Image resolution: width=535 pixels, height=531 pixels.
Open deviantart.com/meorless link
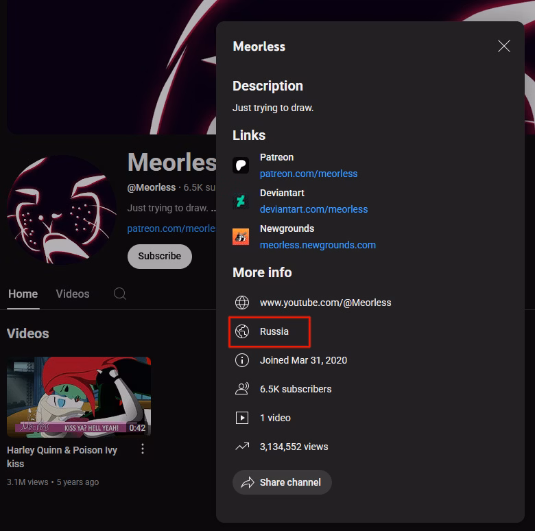(313, 209)
